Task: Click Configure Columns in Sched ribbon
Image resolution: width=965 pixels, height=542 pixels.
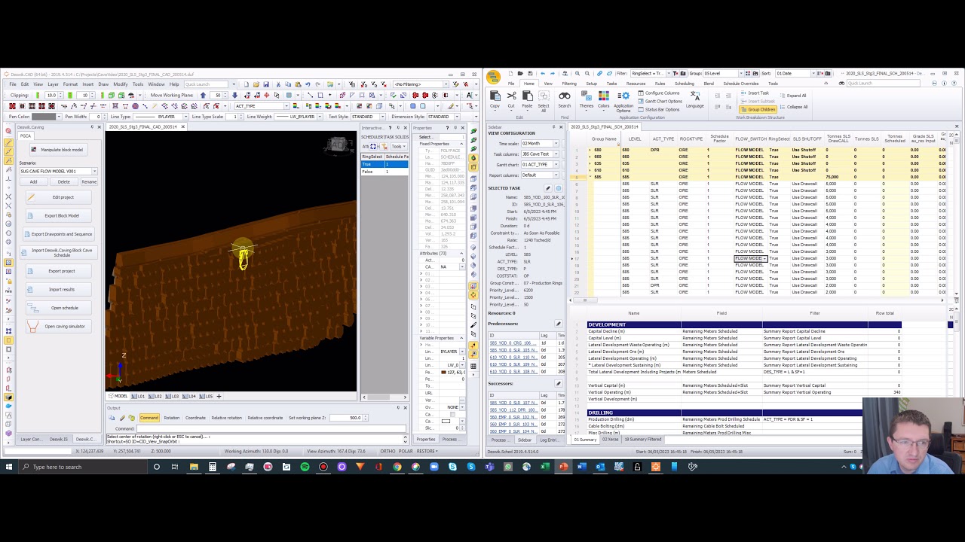Action: click(x=659, y=93)
